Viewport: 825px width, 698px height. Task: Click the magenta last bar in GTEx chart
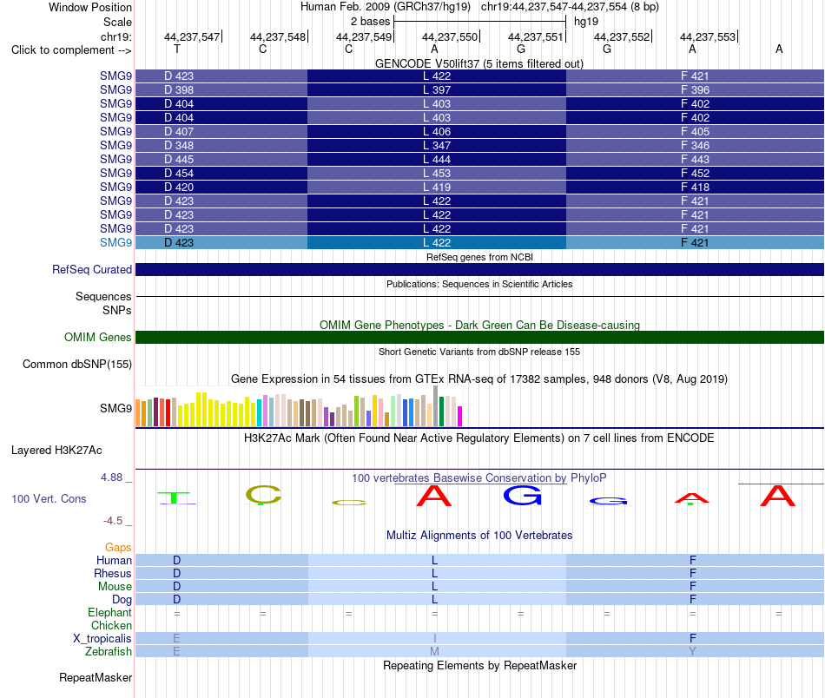(460, 416)
